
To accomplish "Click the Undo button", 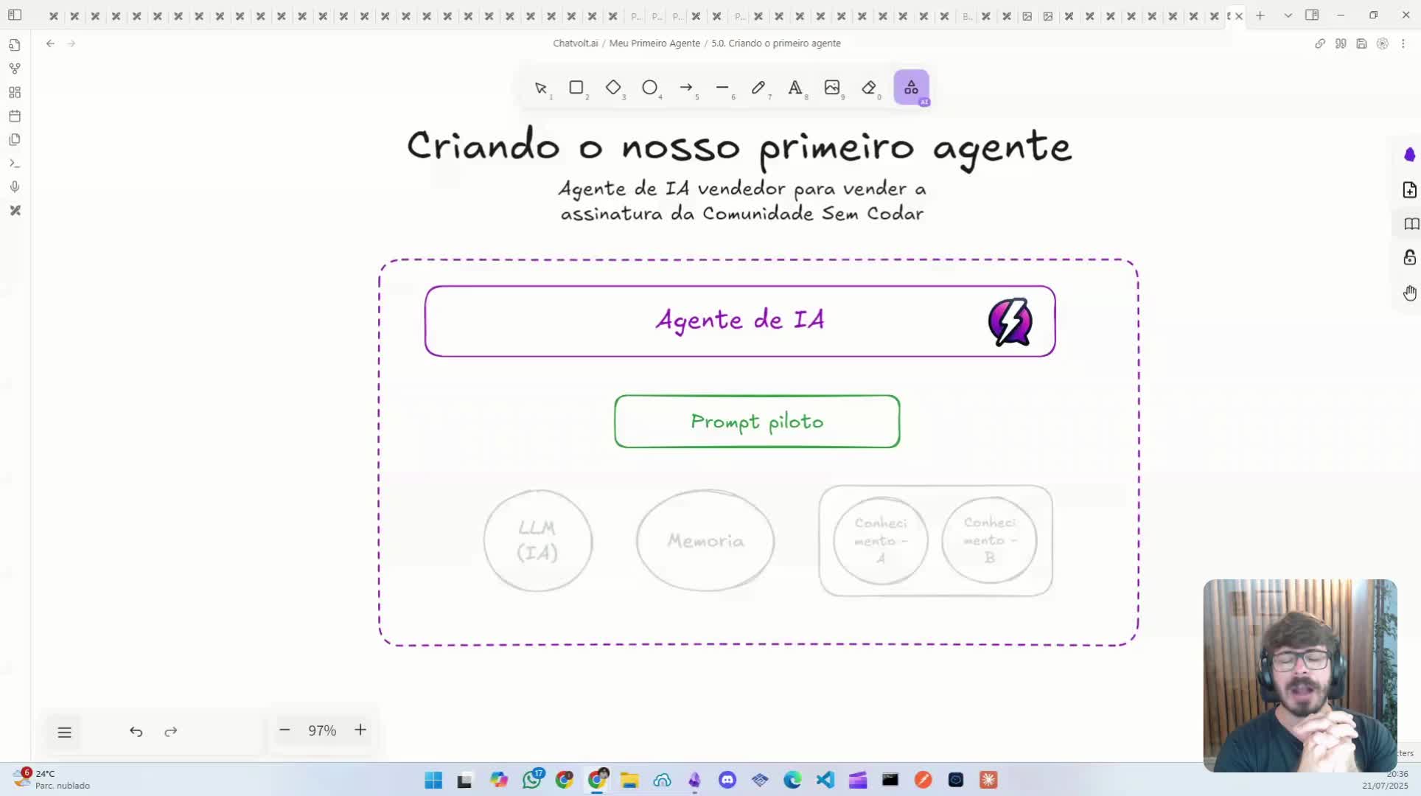I will point(136,732).
